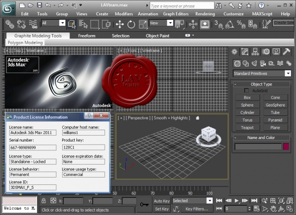296x215 pixels.
Task: Open the Motion command panel tab
Action: pyautogui.click(x=265, y=52)
